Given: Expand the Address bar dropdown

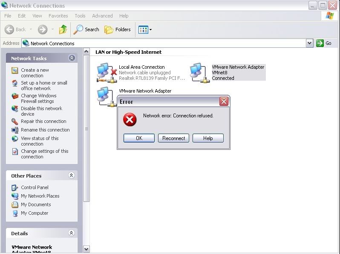Looking at the screenshot, I should (310, 43).
